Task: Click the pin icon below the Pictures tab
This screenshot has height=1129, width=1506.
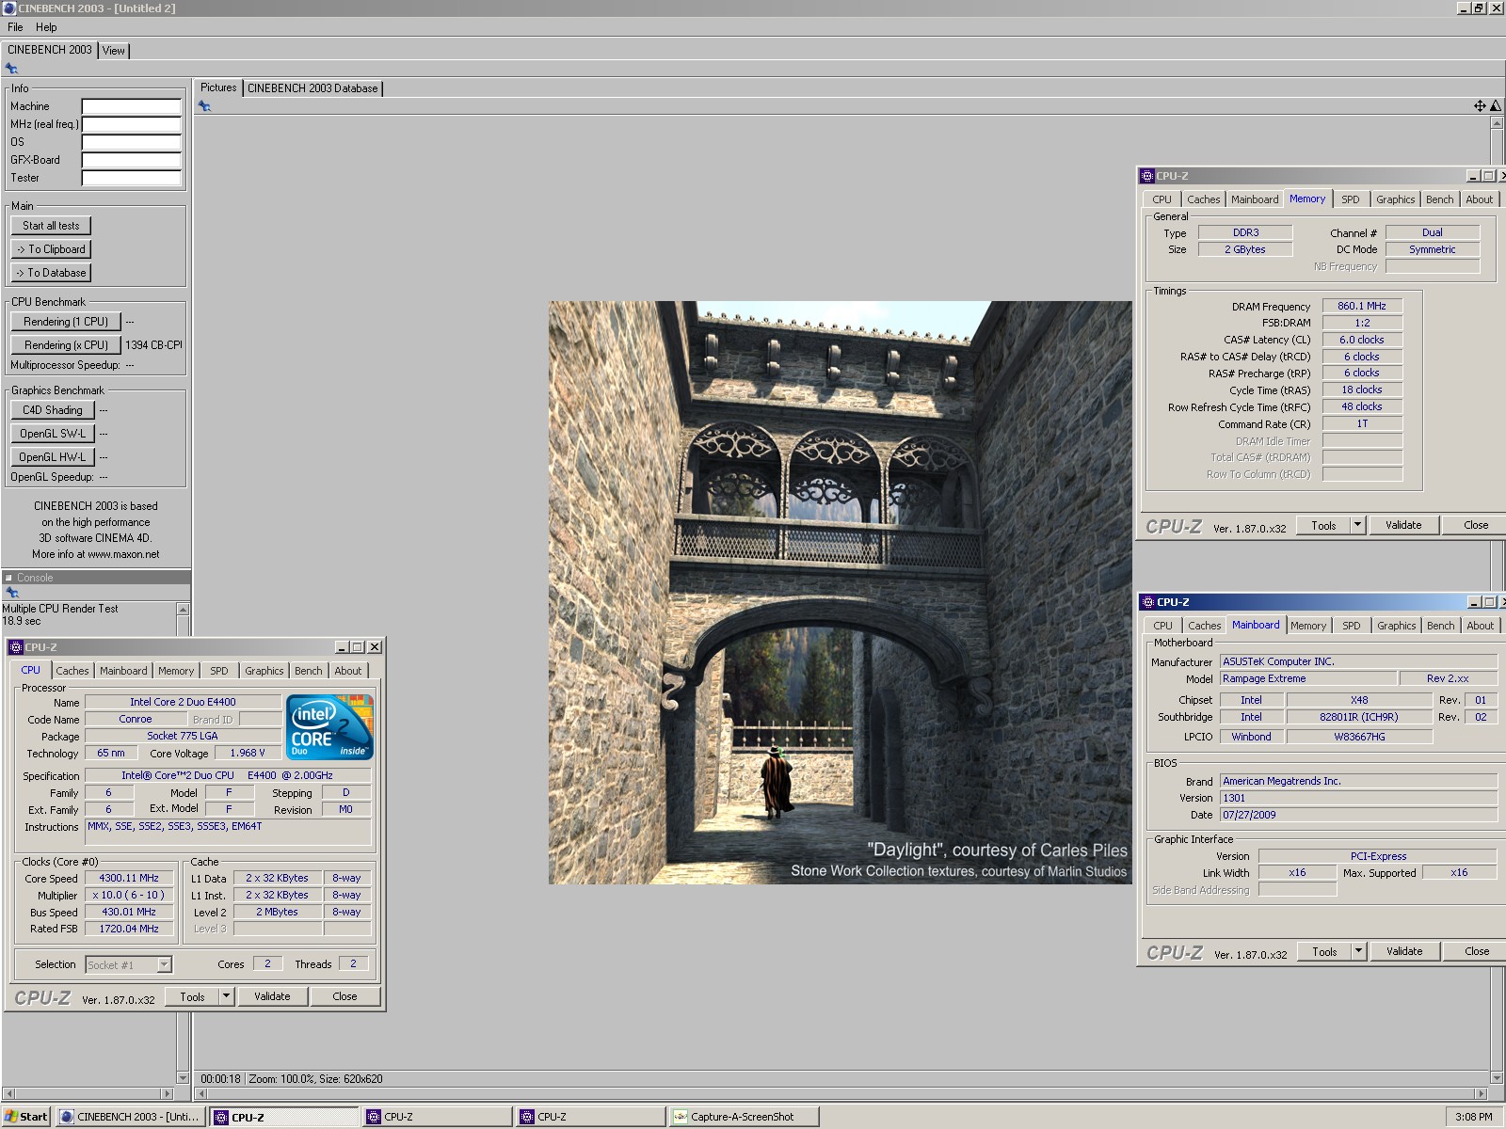Action: (x=204, y=106)
